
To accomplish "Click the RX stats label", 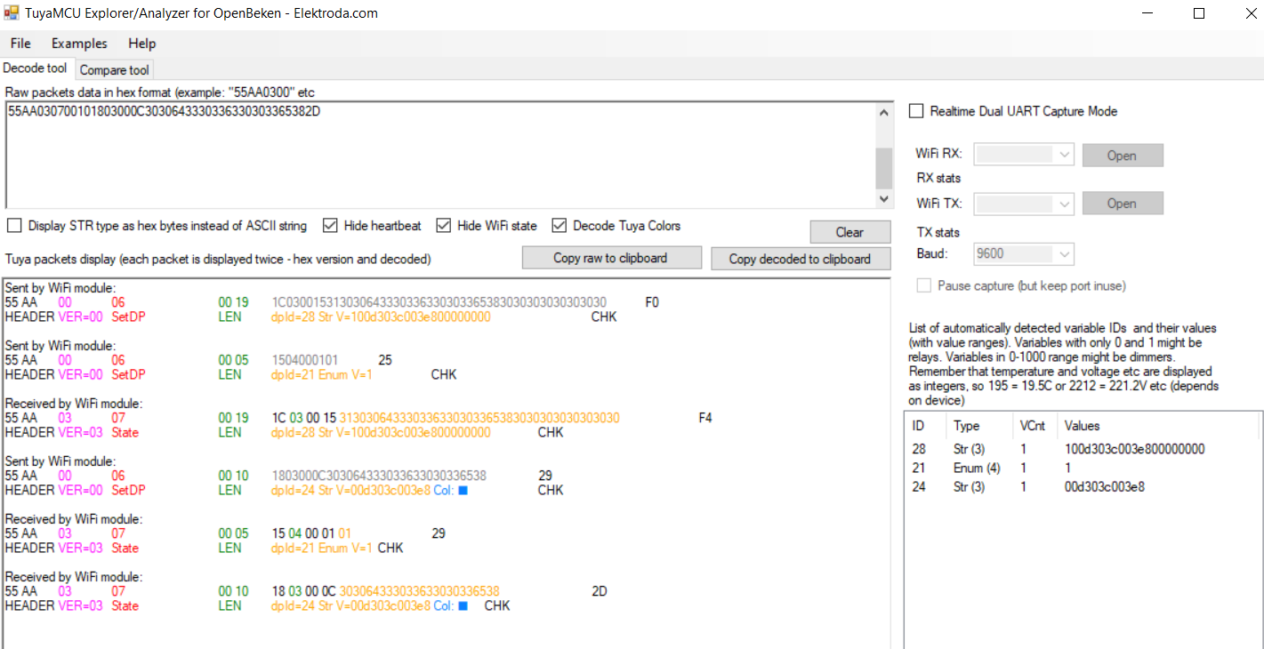I will click(x=938, y=178).
